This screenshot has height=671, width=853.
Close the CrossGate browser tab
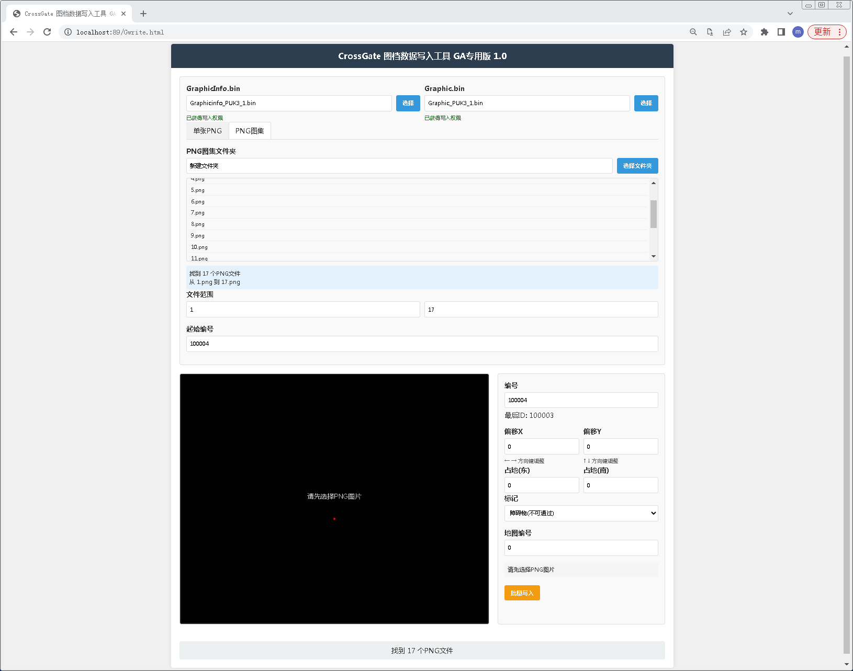(x=124, y=14)
